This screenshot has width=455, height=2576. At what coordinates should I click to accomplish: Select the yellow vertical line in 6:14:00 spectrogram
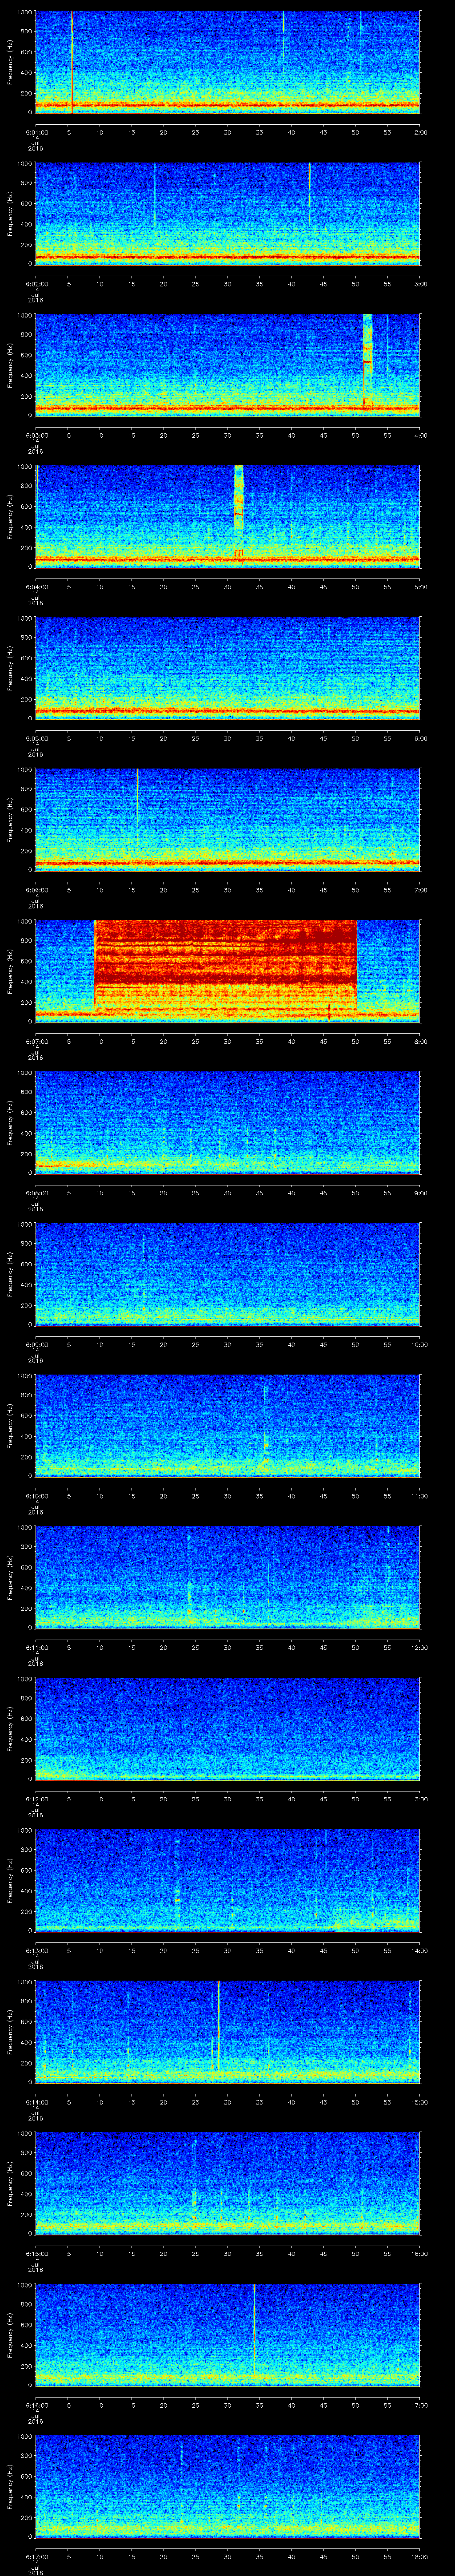[x=218, y=2025]
